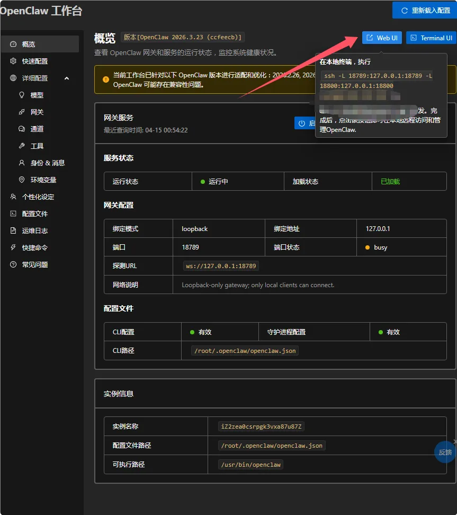Screen dimensions: 457x515
Task: Click the 重新载入配置 button
Action: tap(425, 10)
